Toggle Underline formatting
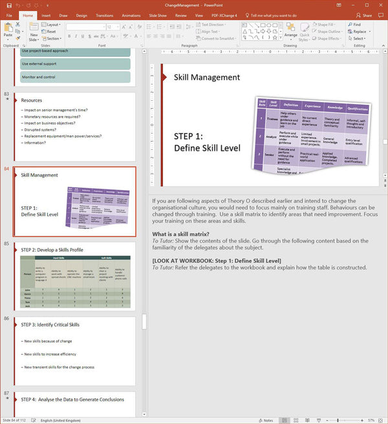Viewport: 388px width, 424px height. click(x=83, y=36)
